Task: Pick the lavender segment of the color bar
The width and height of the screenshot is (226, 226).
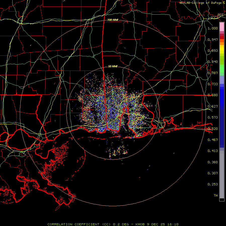Action: click(222, 80)
